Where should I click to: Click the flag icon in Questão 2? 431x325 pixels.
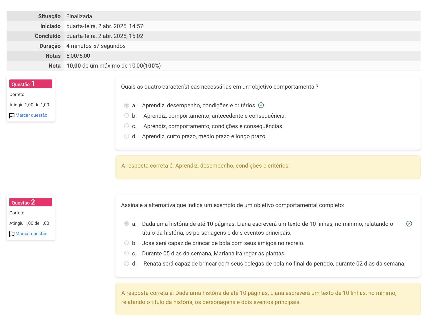tap(12, 234)
